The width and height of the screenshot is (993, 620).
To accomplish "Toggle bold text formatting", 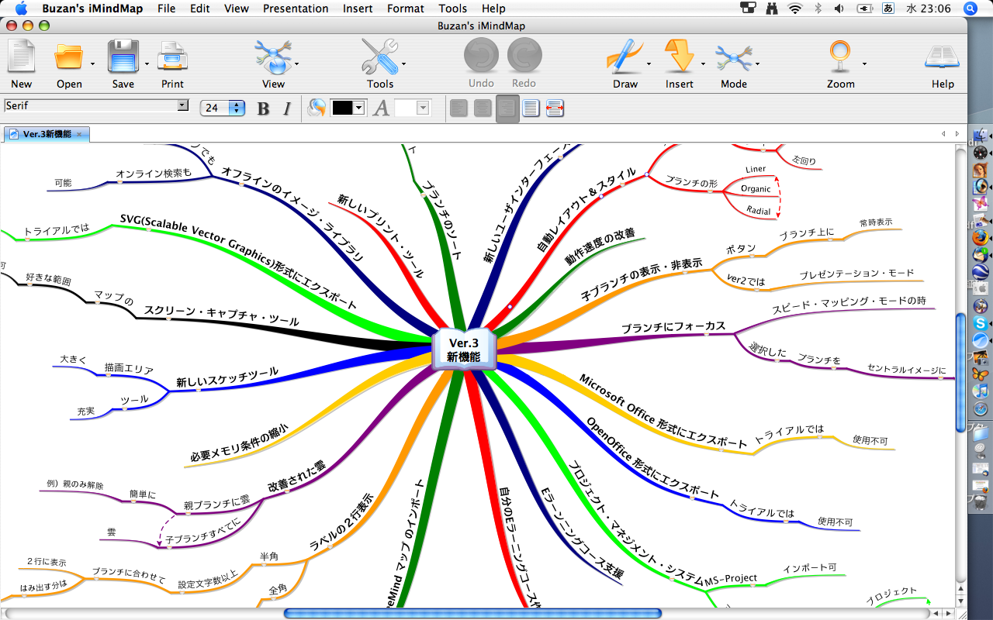I will click(263, 108).
